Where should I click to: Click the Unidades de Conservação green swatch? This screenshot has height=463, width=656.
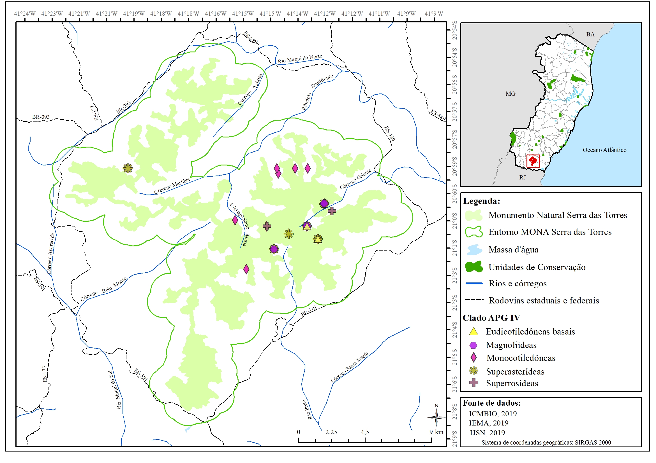[x=473, y=267]
